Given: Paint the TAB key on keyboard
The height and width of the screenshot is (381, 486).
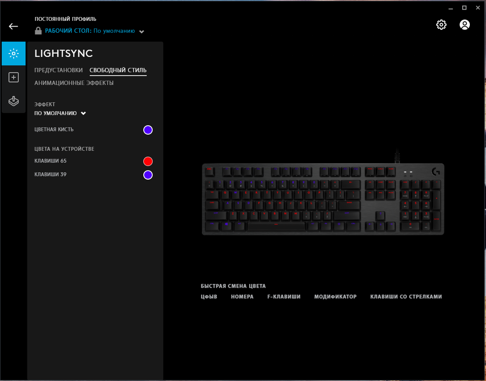Looking at the screenshot, I should [213, 195].
